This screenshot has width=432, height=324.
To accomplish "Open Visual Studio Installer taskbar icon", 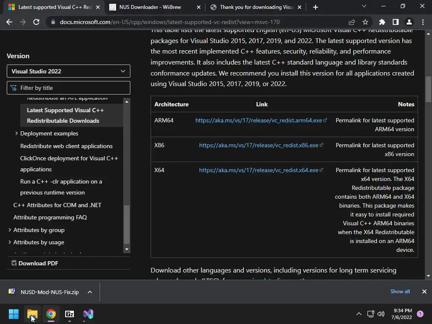I will 88,314.
